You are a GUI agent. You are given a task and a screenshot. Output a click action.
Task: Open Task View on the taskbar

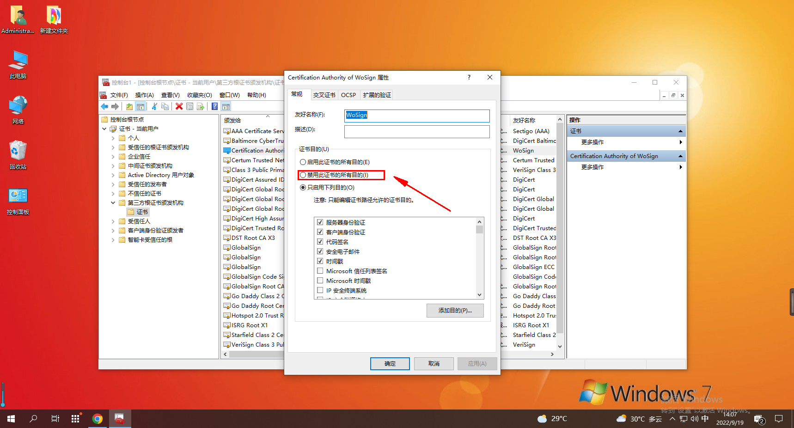coord(55,419)
